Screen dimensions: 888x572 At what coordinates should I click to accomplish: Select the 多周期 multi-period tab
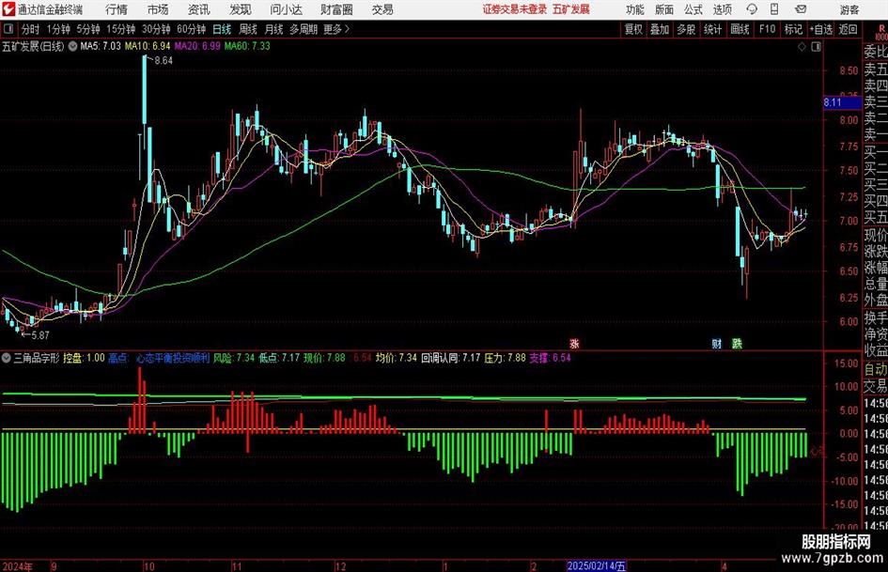(304, 29)
